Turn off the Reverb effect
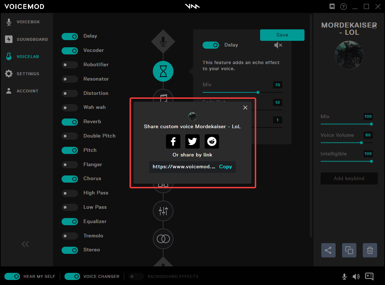Viewport: 385px width, 285px height. tap(70, 122)
